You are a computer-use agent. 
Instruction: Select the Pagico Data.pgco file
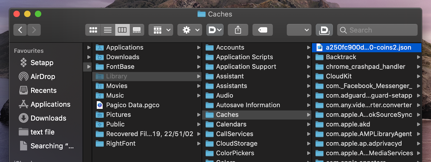(147, 105)
